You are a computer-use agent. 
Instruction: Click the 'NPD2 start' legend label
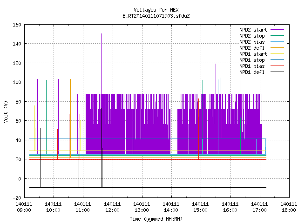[x=253, y=30]
